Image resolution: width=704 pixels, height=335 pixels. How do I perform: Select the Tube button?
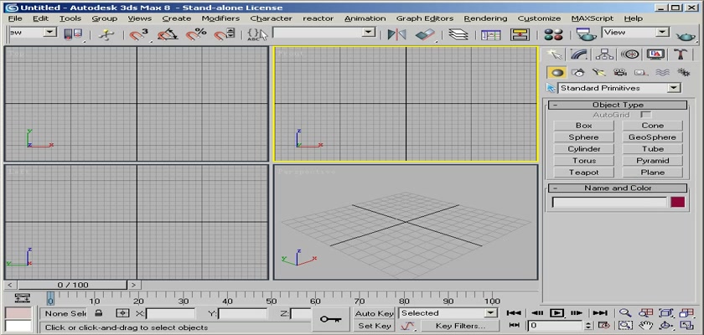[652, 149]
